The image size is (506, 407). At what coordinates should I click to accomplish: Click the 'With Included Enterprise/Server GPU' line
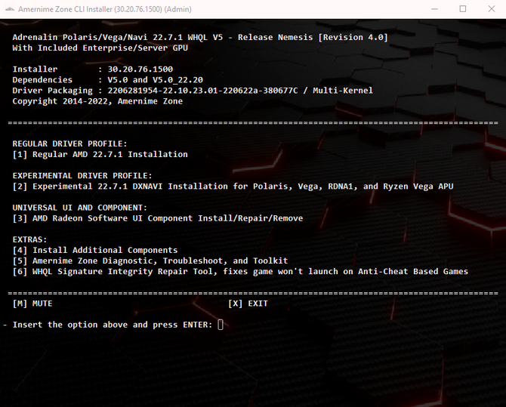[100, 48]
